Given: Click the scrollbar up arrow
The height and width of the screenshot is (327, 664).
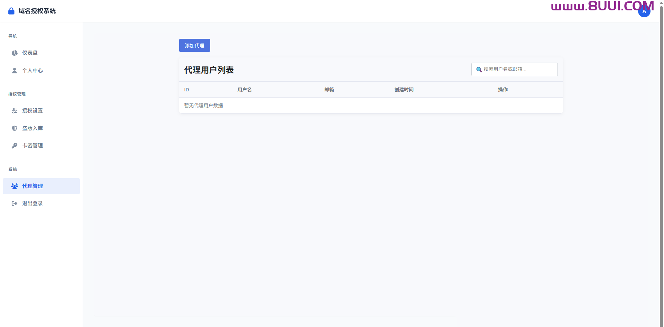Looking at the screenshot, I should [x=661, y=2].
